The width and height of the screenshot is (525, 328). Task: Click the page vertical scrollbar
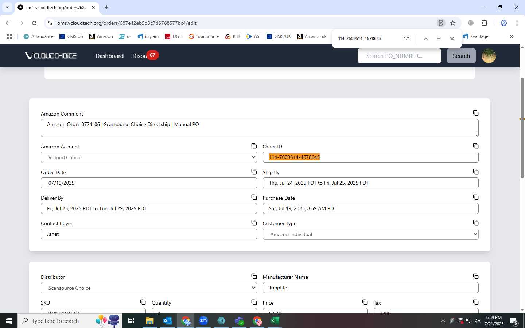(x=522, y=128)
